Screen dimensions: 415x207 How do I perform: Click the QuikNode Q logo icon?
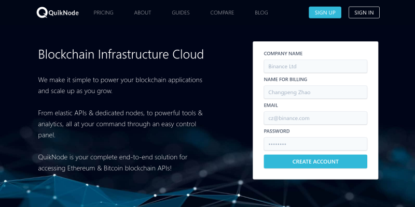pos(42,12)
